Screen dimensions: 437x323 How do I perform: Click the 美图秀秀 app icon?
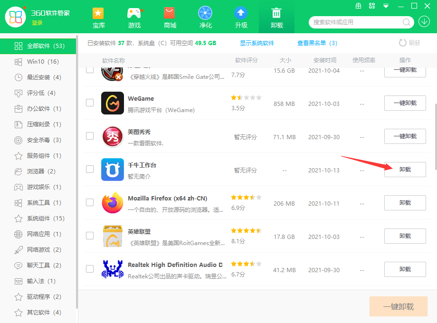[x=113, y=136]
